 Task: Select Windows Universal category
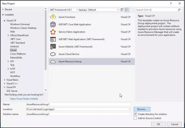tap(20, 24)
